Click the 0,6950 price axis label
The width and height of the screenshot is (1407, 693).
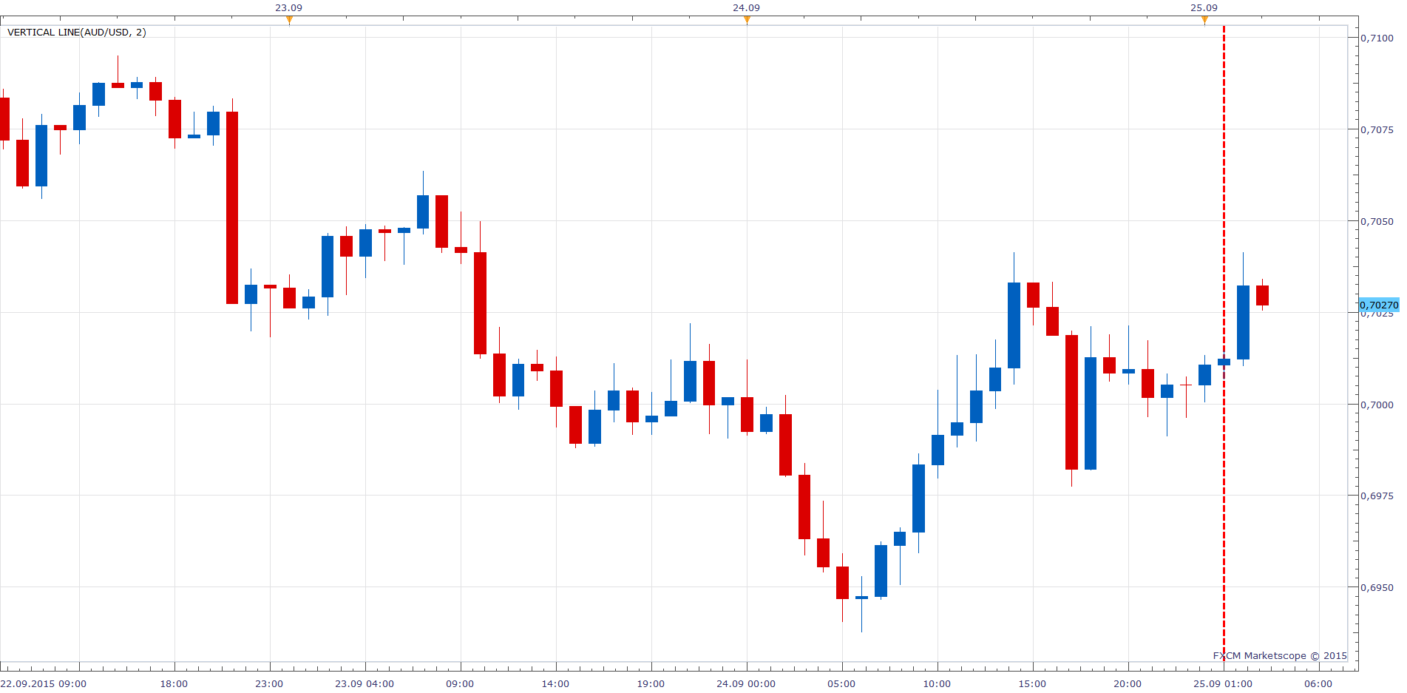(x=1377, y=587)
